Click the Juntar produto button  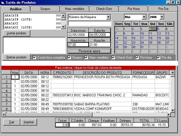coord(16,33)
